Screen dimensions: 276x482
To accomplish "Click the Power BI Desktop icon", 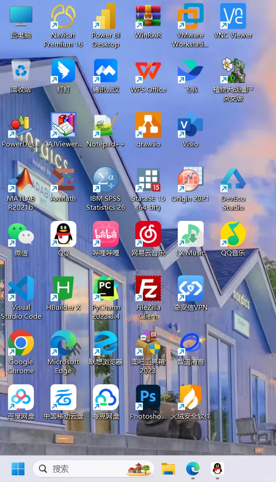I will click(x=106, y=16).
